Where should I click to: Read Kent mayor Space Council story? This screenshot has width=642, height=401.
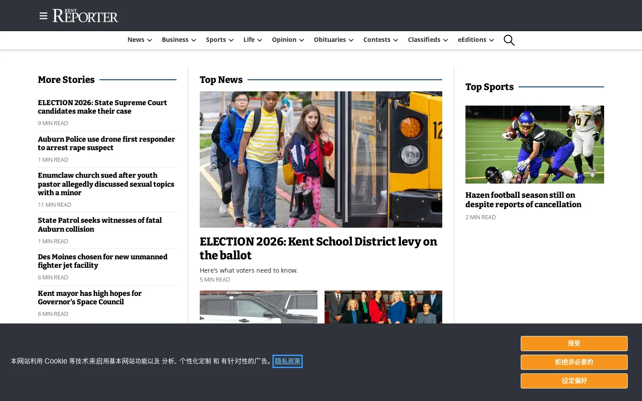pos(90,298)
